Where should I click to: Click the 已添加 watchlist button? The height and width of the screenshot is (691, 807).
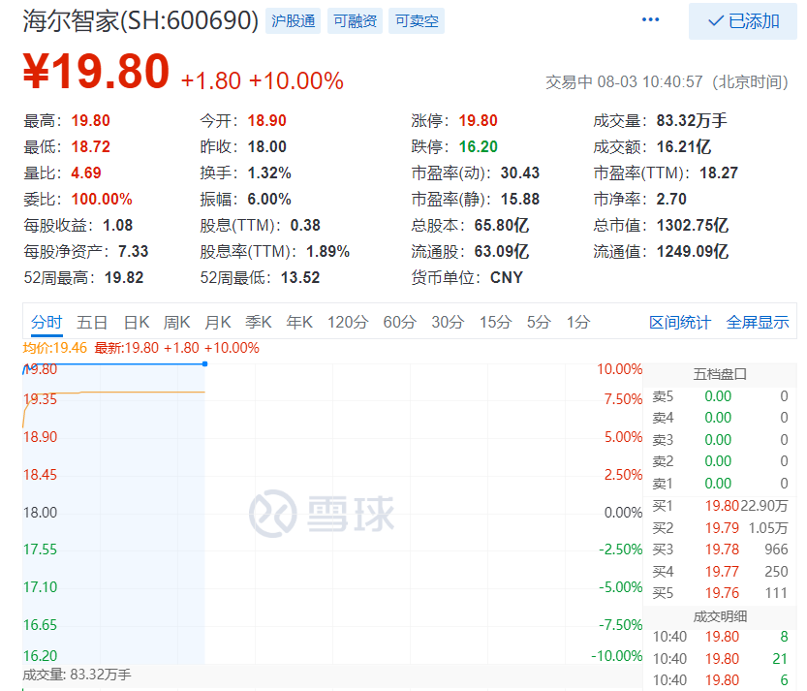pos(743,21)
